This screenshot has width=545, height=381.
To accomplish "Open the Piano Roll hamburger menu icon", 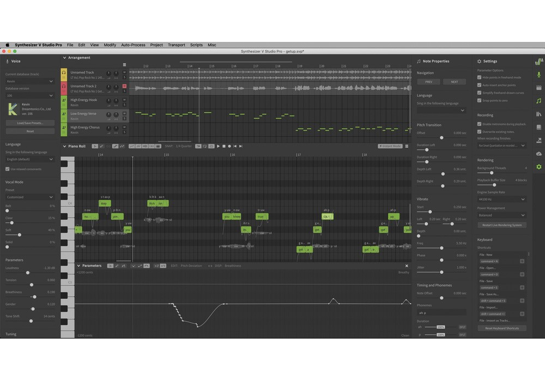I will tap(407, 146).
